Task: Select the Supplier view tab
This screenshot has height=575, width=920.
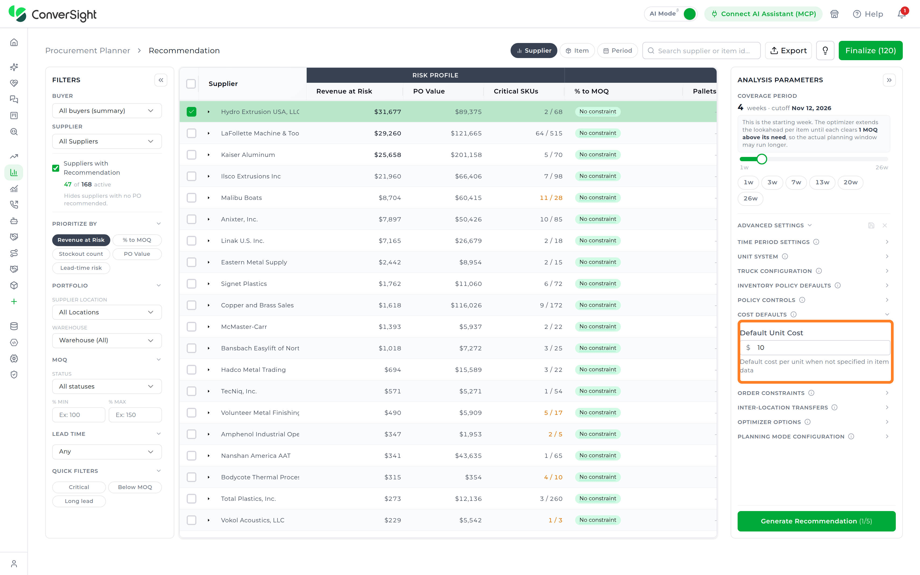Action: pos(534,51)
